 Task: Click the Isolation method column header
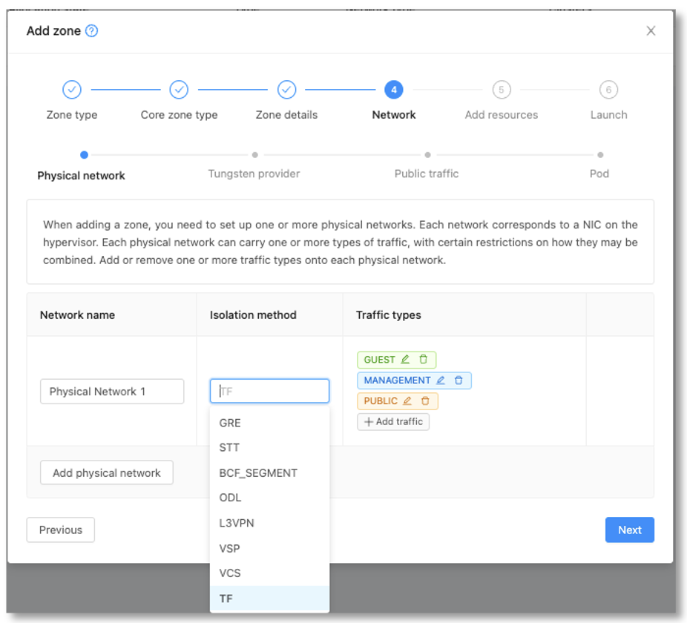coord(253,314)
